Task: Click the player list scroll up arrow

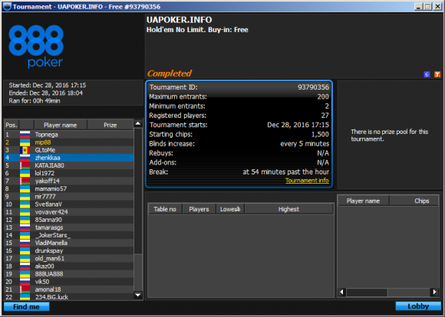Action: 138,123
